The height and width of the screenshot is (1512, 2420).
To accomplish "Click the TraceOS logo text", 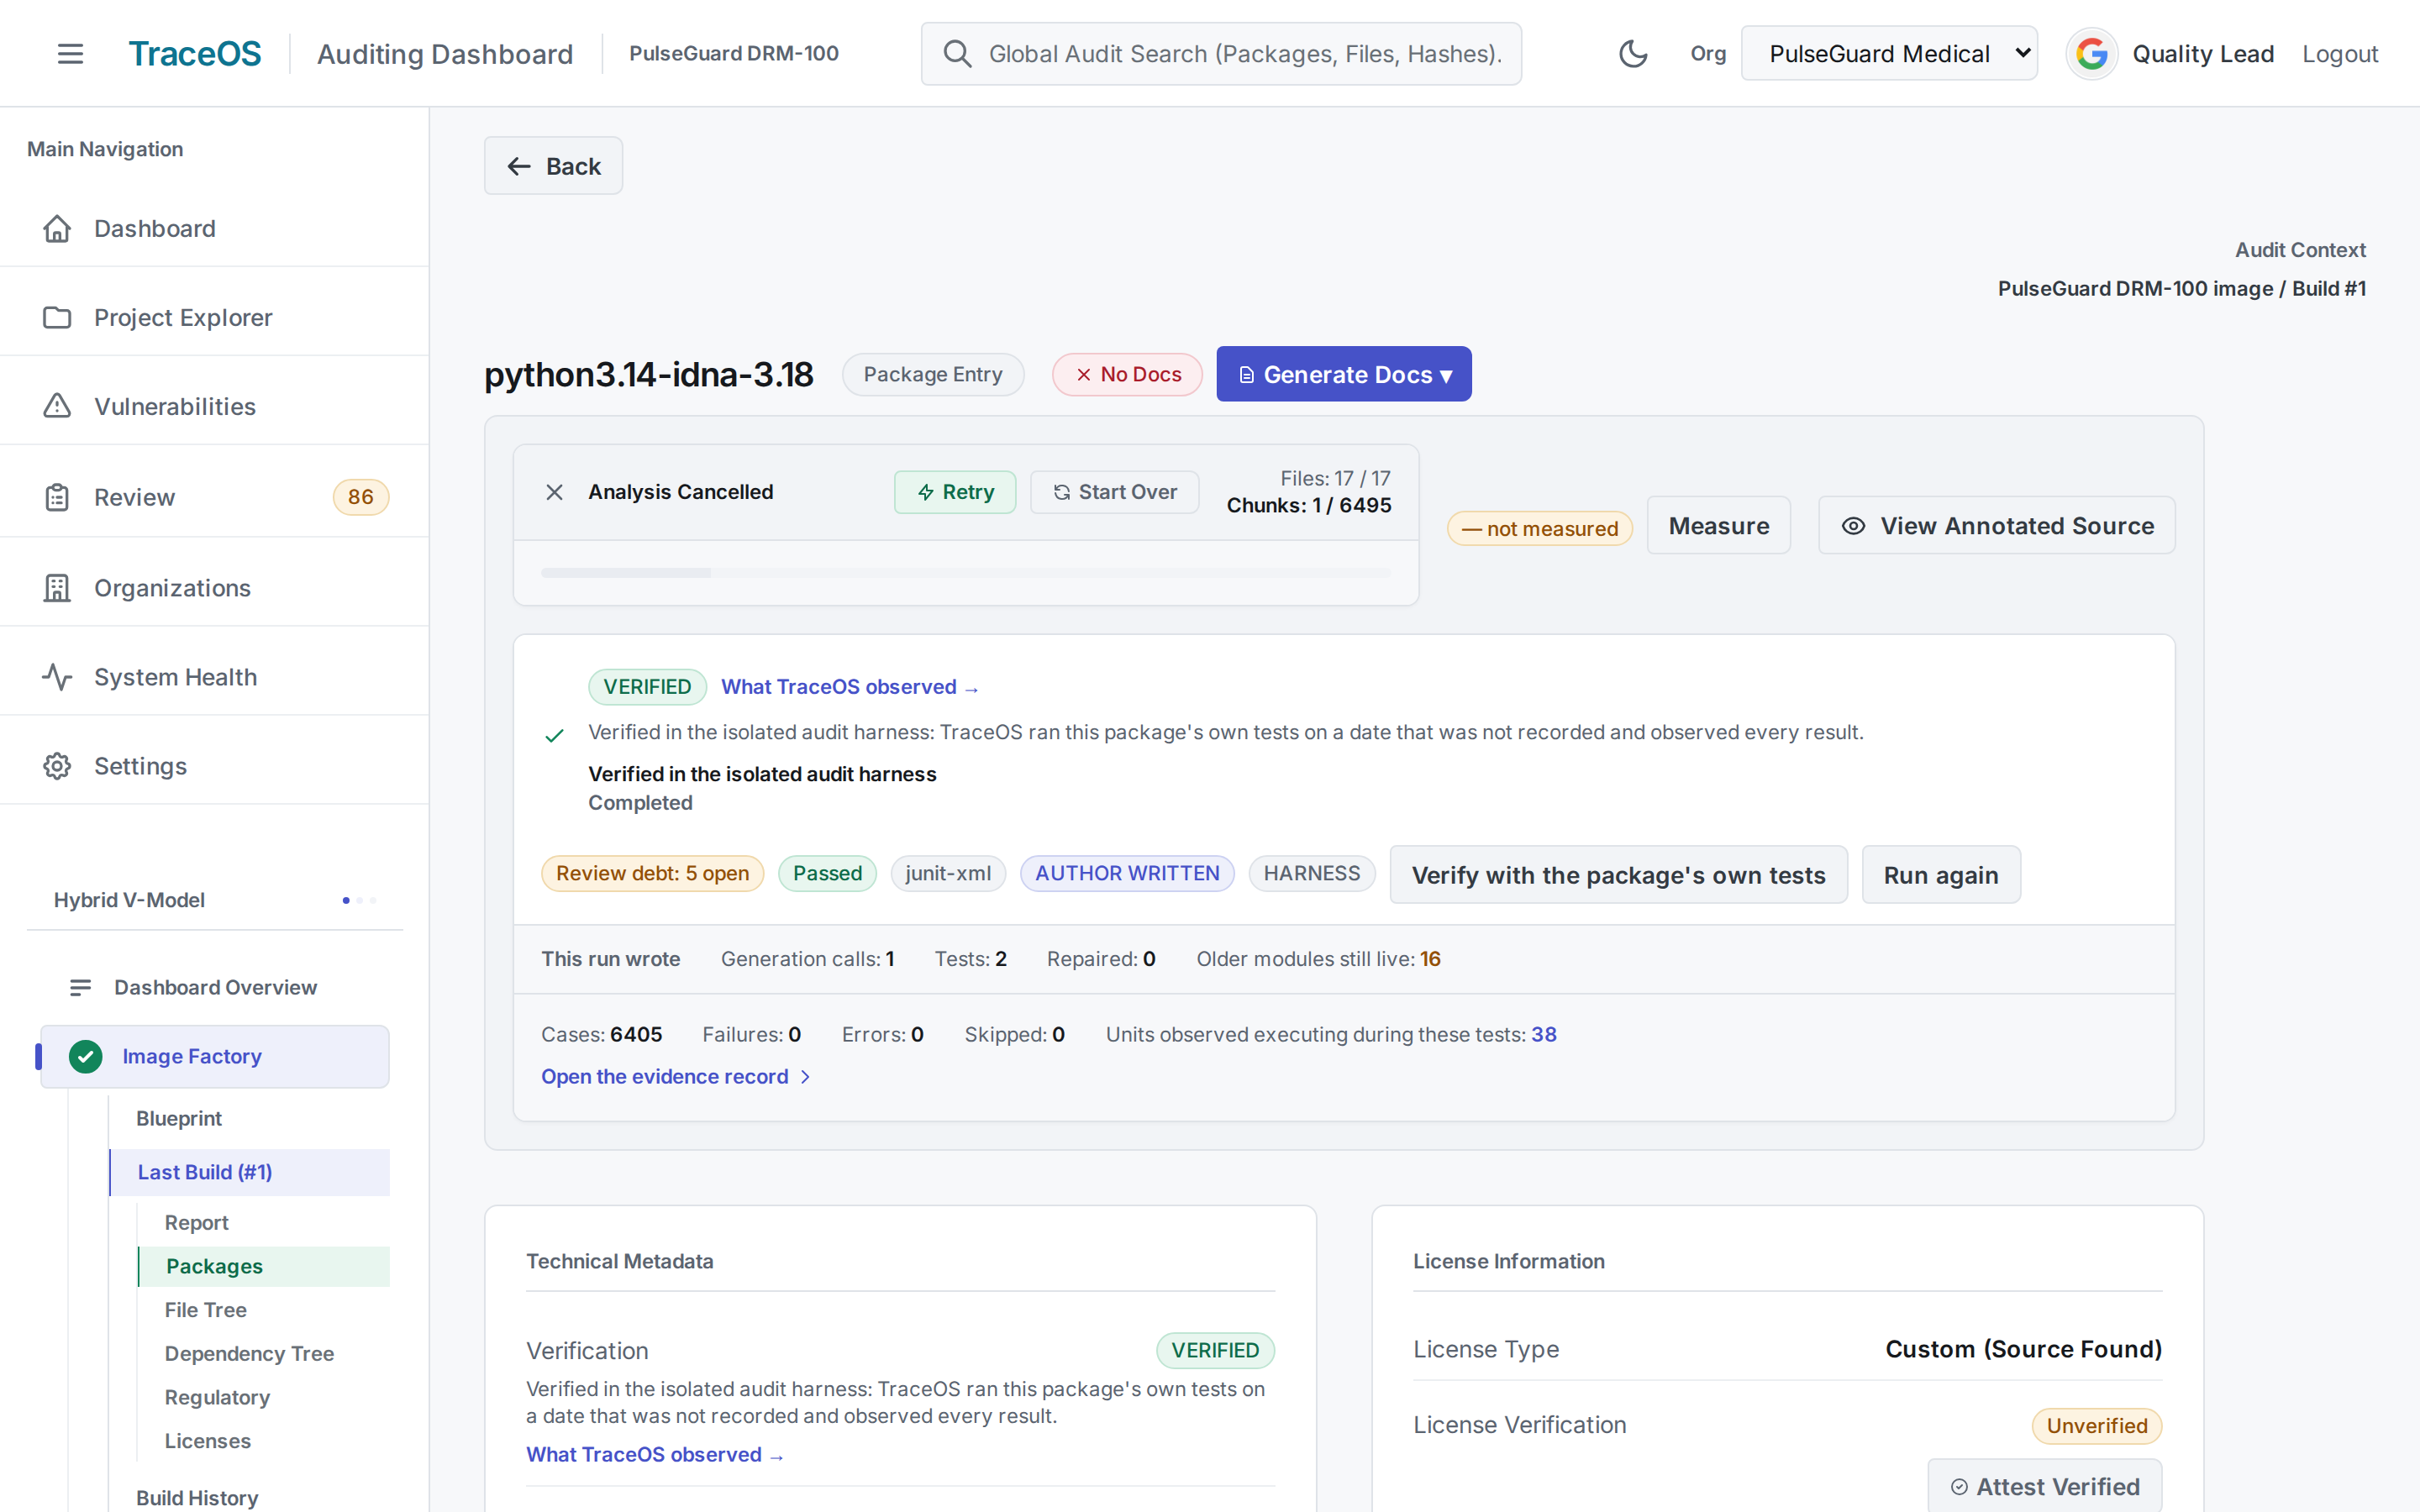I will 195,54.
